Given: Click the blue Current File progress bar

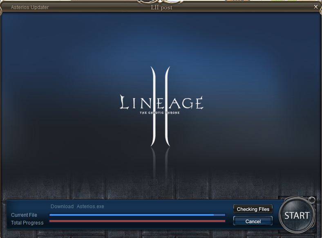Looking at the screenshot, I should [137, 215].
